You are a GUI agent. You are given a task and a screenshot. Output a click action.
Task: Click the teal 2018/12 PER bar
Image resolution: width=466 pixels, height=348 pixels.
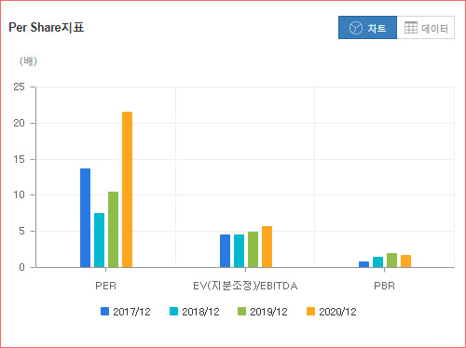coord(99,240)
